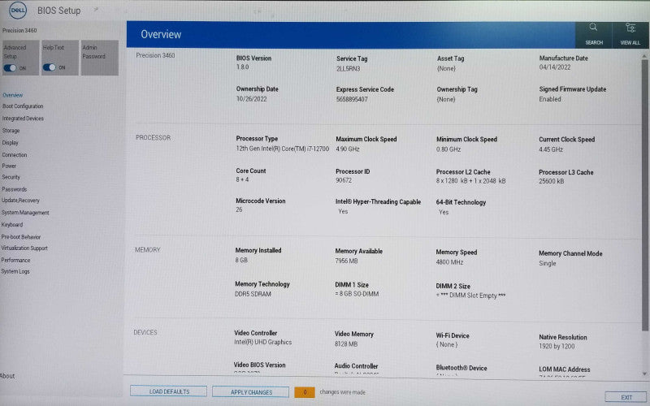
Task: Open the Admin Password tile
Action: [x=99, y=58]
